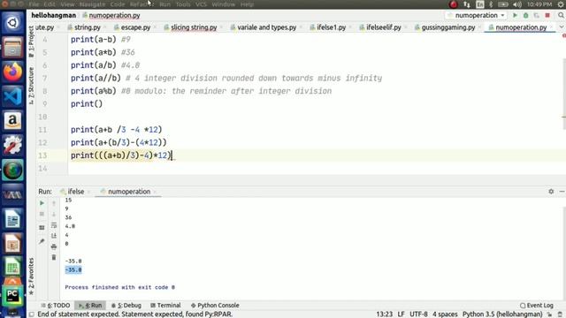Click line number 13 in the gutter
The width and height of the screenshot is (566, 318).
pyautogui.click(x=42, y=155)
